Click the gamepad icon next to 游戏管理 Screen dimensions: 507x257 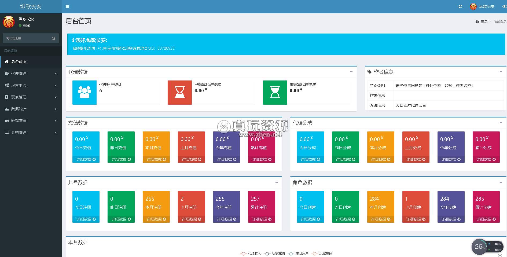tap(7, 121)
